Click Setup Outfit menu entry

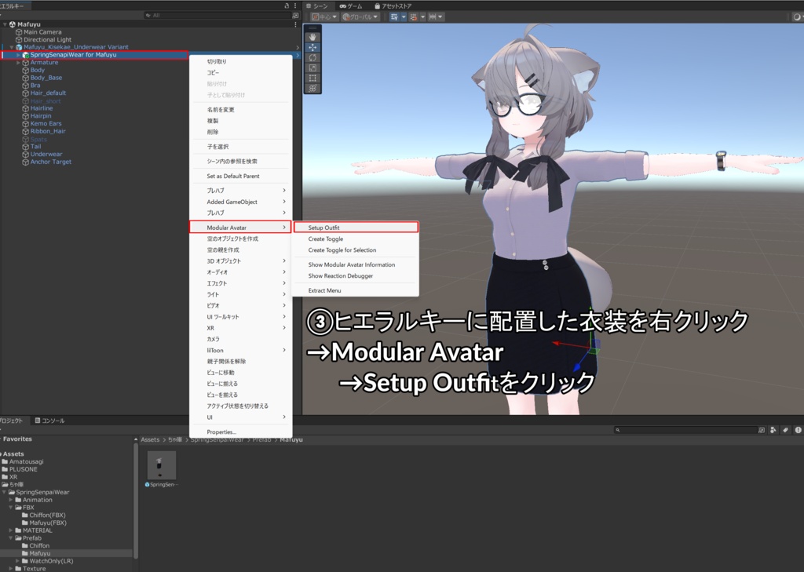click(356, 227)
